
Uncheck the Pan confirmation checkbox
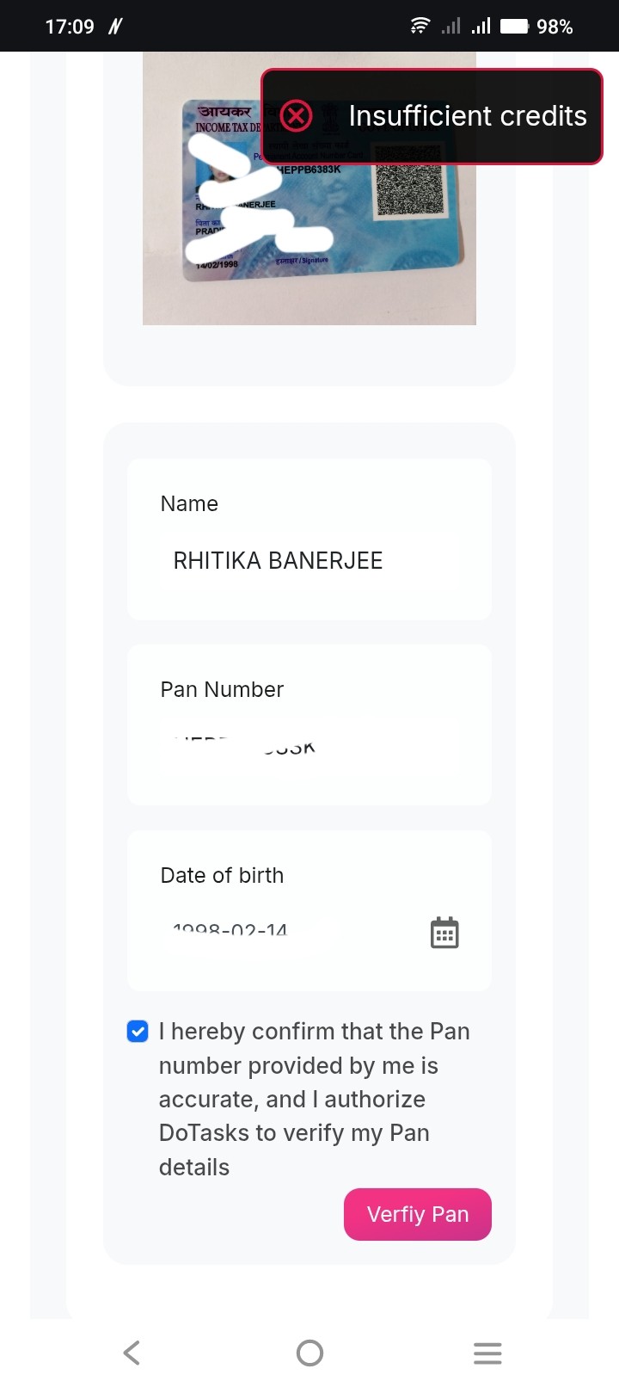point(138,1031)
